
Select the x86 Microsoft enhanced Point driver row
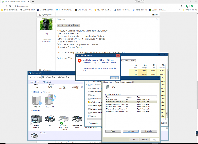click(131, 104)
